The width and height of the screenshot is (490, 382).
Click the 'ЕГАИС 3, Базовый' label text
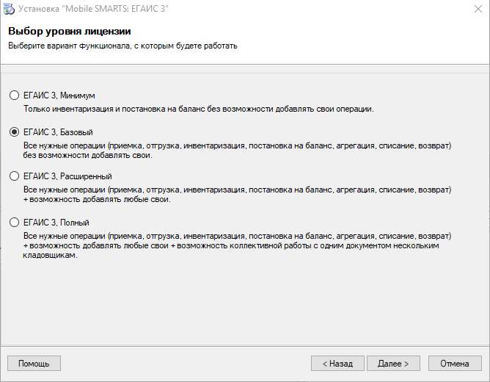58,132
